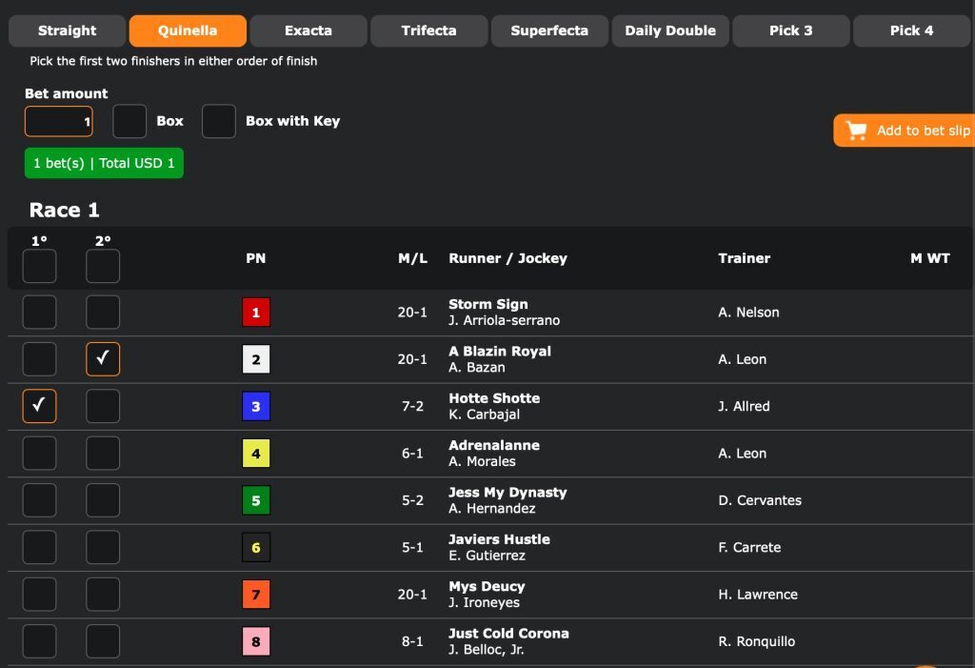Click trainer name H. Lawrence
Viewport: 975px width, 668px height.
coord(758,595)
